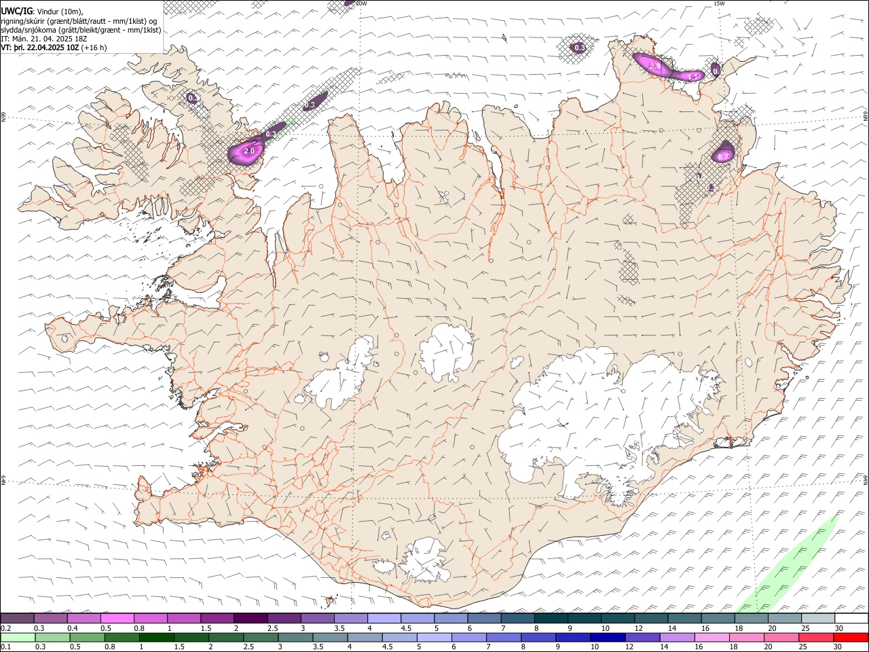Click the '20W' longitude label
869x652 pixels.
pos(361,3)
